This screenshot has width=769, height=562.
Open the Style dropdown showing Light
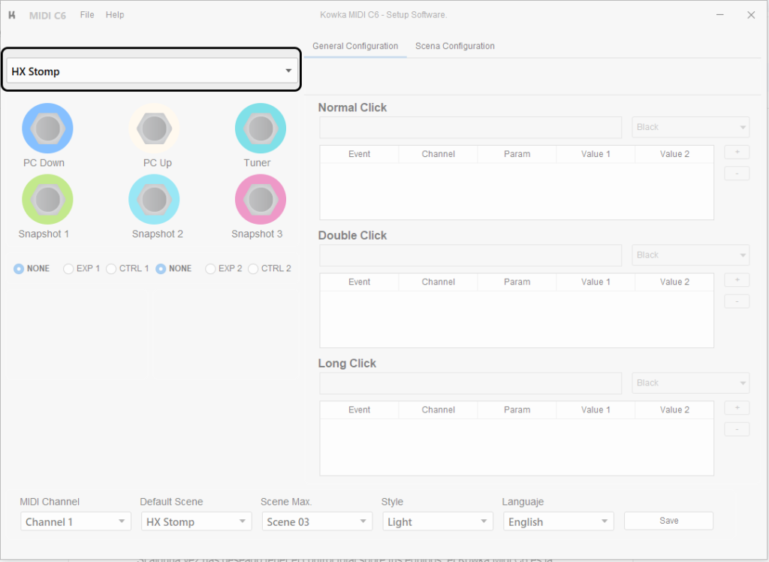point(438,521)
